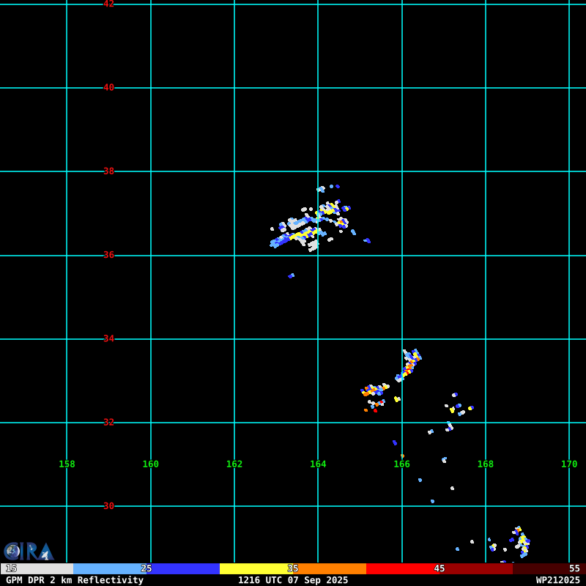The width and height of the screenshot is (586, 586).
Task: Click the yellow colorbar segment
Action: pyautogui.click(x=256, y=568)
